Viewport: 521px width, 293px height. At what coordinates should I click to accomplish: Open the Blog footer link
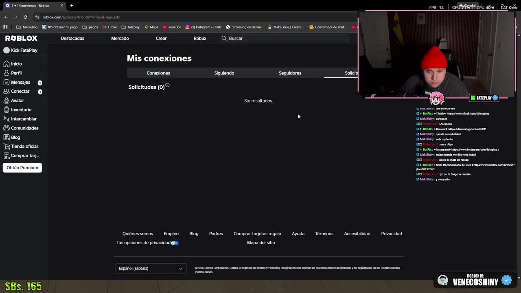tap(194, 234)
